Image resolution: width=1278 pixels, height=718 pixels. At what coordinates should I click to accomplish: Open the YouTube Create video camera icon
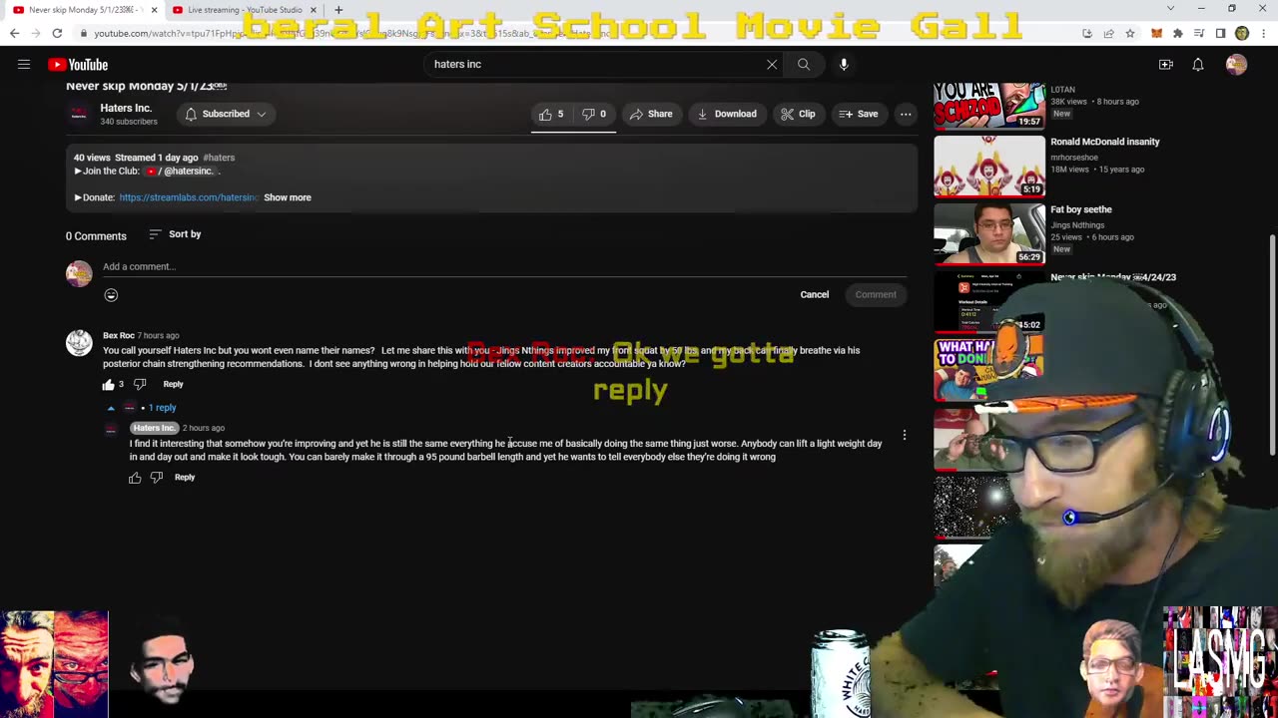click(1165, 65)
